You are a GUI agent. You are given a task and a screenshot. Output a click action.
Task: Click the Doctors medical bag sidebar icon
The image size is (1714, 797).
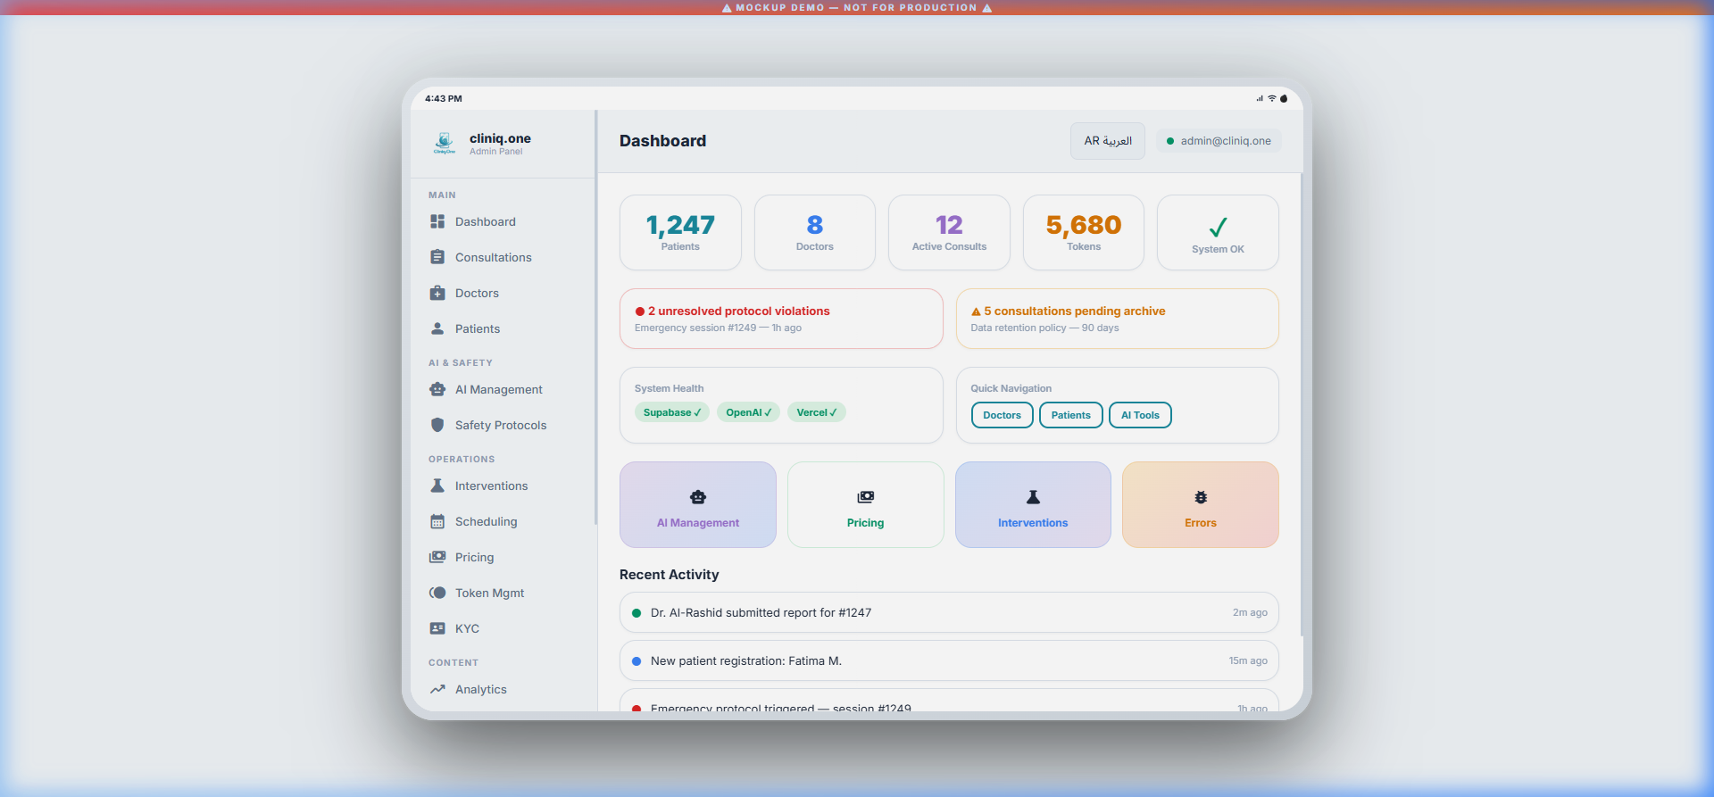click(x=437, y=293)
